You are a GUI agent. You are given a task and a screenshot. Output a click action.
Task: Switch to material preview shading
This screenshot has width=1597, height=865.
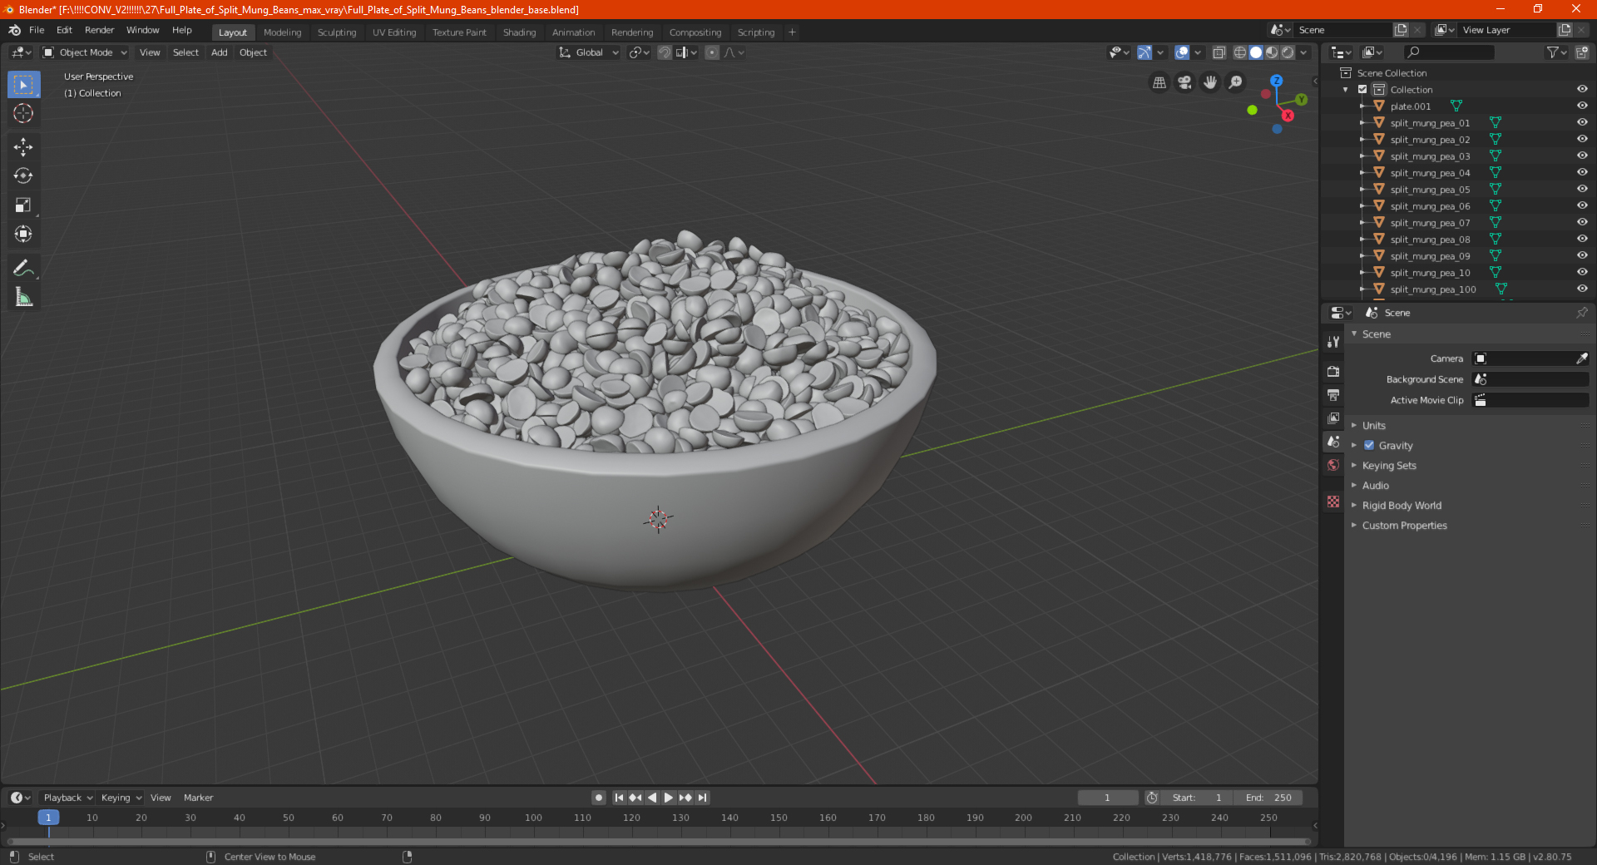(1272, 52)
